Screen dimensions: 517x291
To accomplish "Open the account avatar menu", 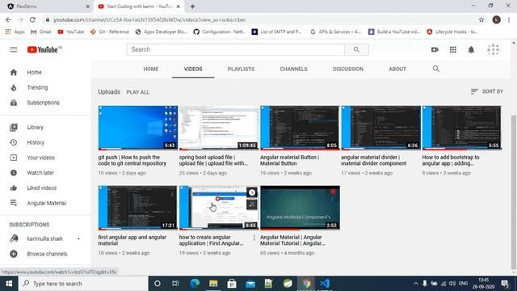I will point(494,49).
